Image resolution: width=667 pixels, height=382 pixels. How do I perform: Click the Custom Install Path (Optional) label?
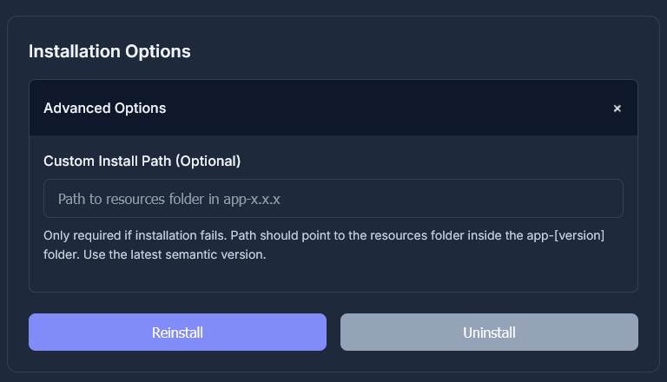tap(142, 161)
